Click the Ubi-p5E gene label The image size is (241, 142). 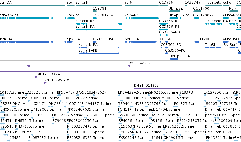[176, 9]
